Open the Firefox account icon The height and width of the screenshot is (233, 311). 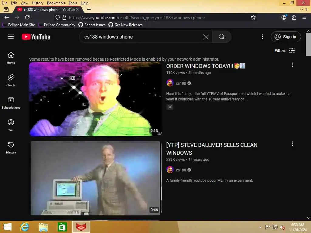click(284, 17)
